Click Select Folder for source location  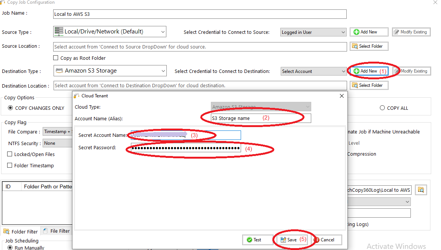[369, 46]
